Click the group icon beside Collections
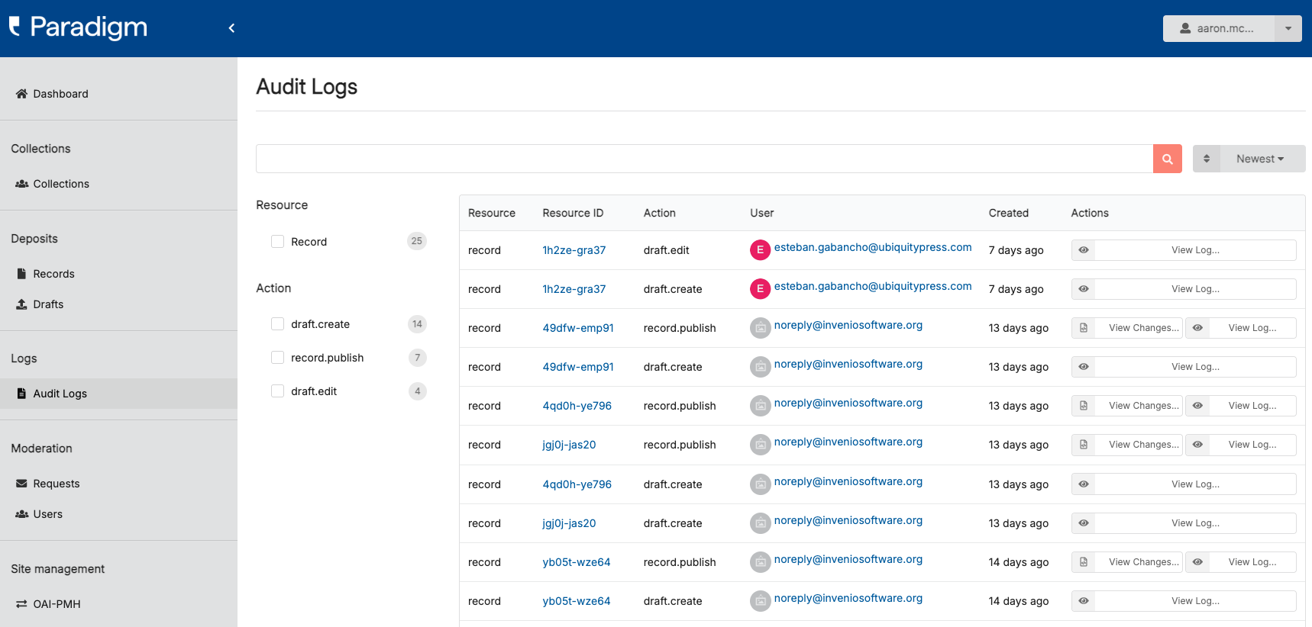Image resolution: width=1312 pixels, height=627 pixels. 22,184
